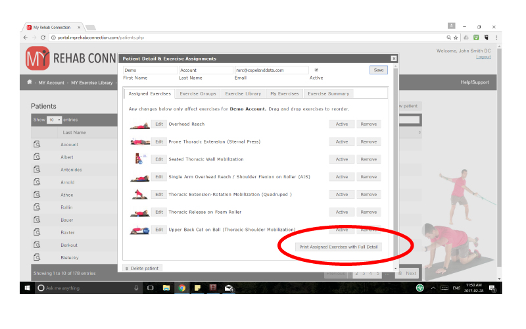Open Windows Start menu

point(28,288)
